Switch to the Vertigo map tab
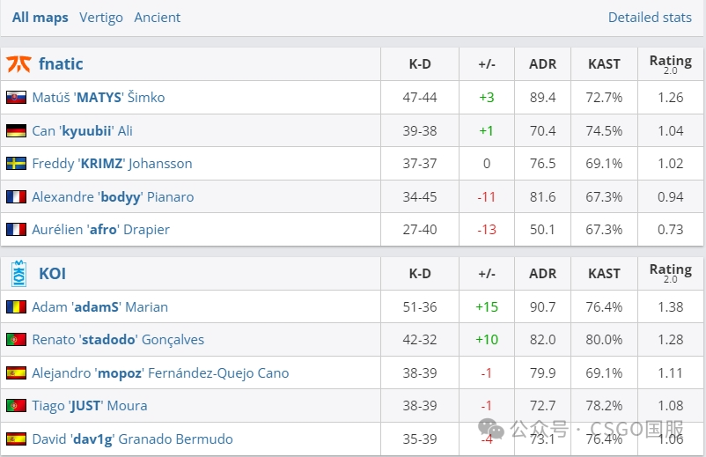This screenshot has width=706, height=457. [101, 18]
